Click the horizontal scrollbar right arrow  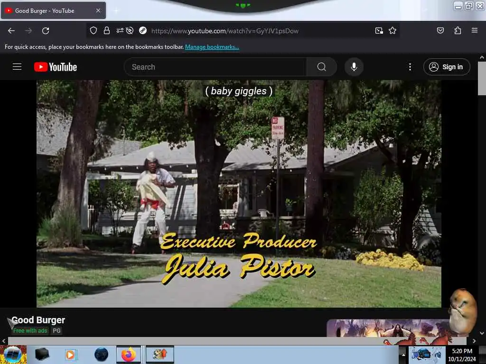pos(474,341)
